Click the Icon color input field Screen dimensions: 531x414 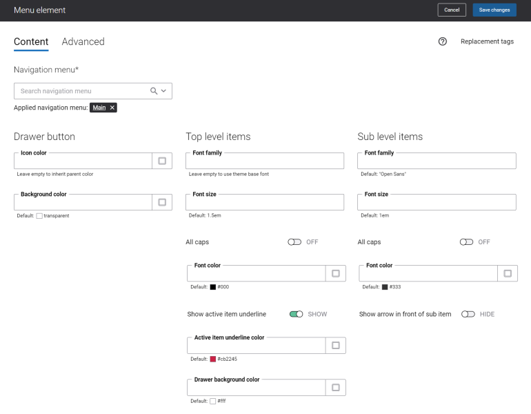pyautogui.click(x=83, y=161)
